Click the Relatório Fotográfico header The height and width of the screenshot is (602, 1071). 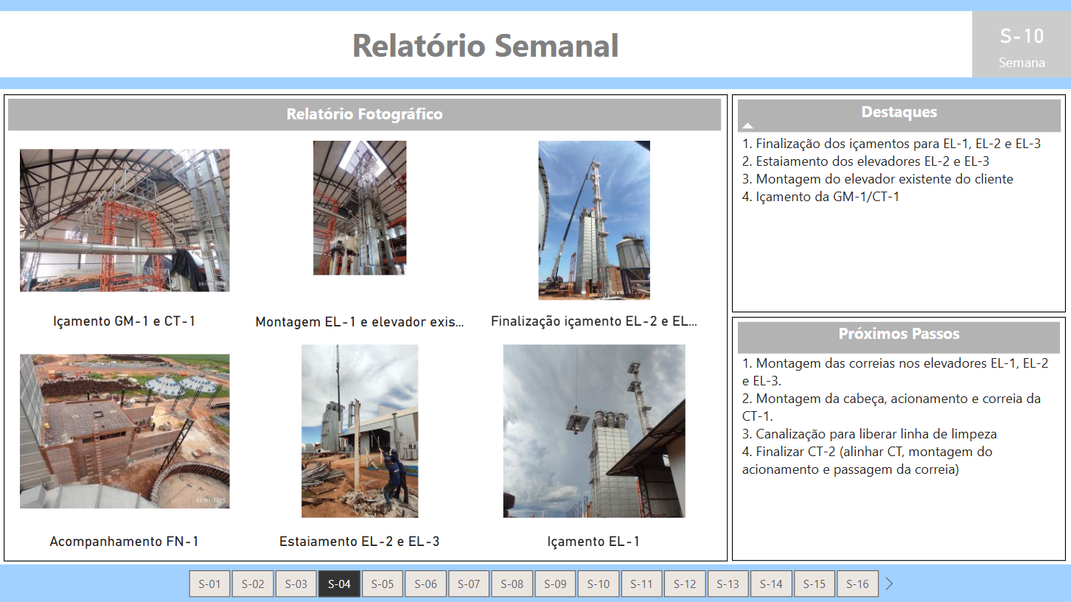364,114
